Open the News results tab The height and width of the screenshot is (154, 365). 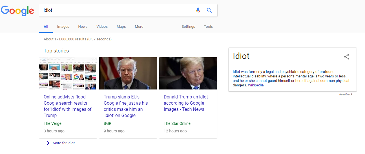(83, 27)
